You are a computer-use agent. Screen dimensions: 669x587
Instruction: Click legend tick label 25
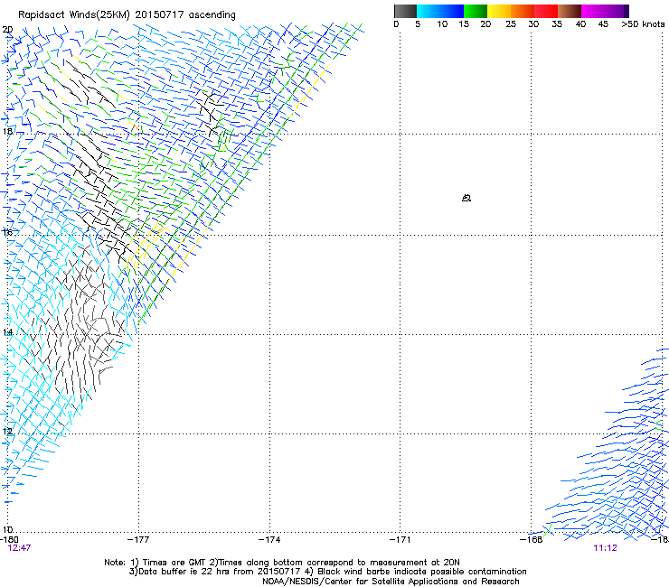point(511,24)
